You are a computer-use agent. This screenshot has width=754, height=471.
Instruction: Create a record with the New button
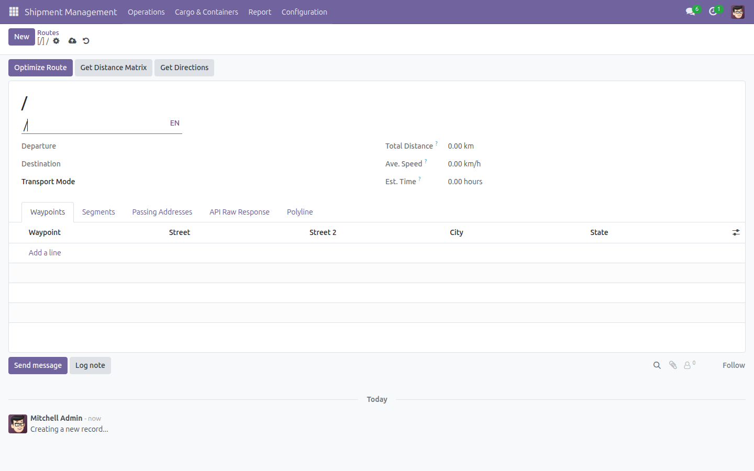[x=21, y=37]
